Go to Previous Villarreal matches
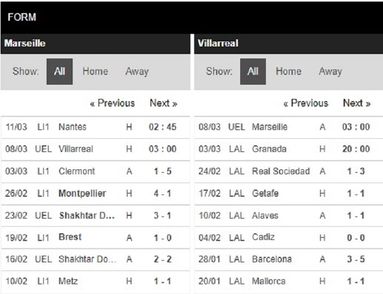383x294 pixels. point(306,103)
